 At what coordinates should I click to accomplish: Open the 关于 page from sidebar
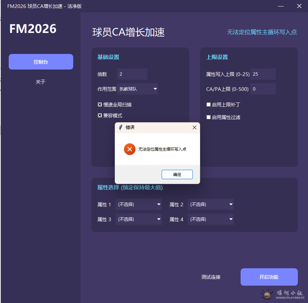pos(41,82)
